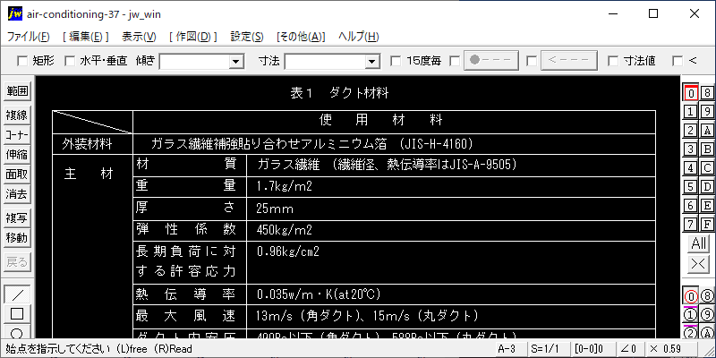716x358 pixels.
Task: Select layer F in layer panel
Action: (x=707, y=224)
